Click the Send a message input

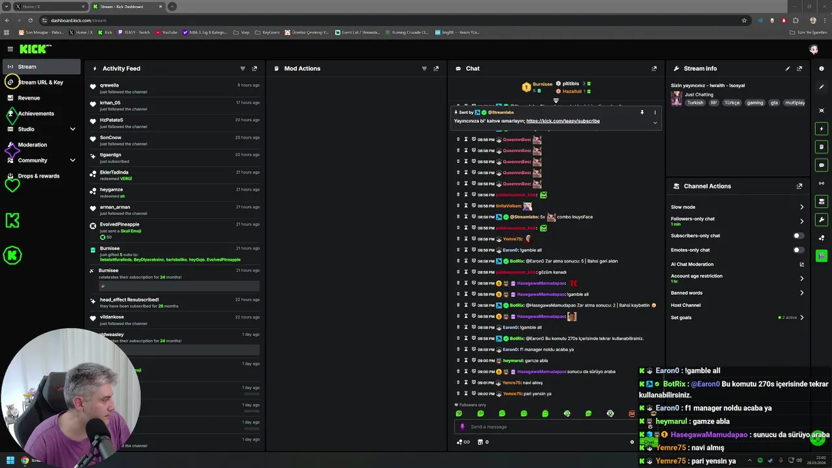[546, 427]
